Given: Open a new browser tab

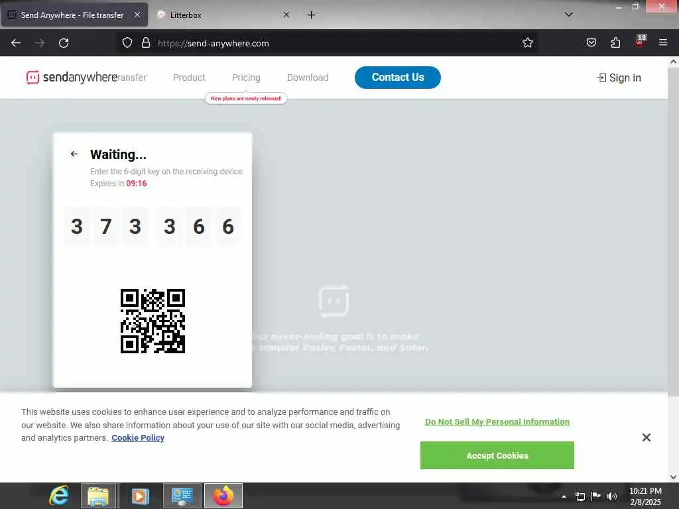Looking at the screenshot, I should (312, 15).
